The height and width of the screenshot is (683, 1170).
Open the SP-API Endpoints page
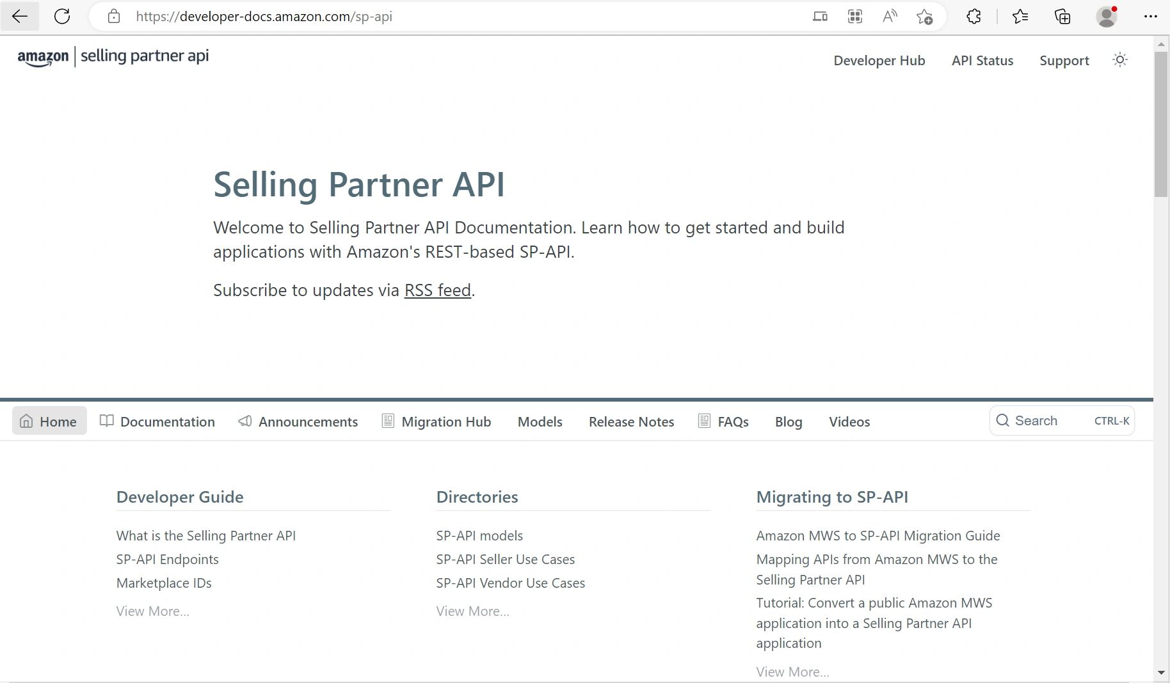point(166,559)
